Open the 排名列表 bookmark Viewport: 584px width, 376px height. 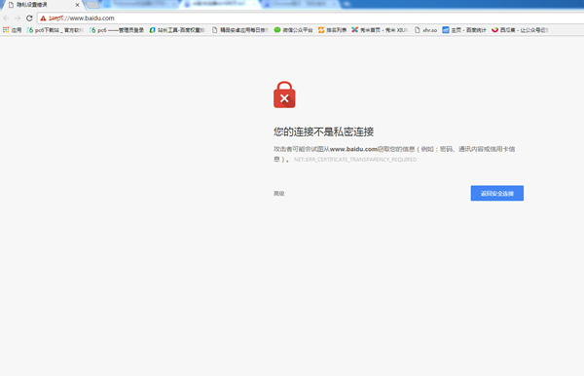332,30
